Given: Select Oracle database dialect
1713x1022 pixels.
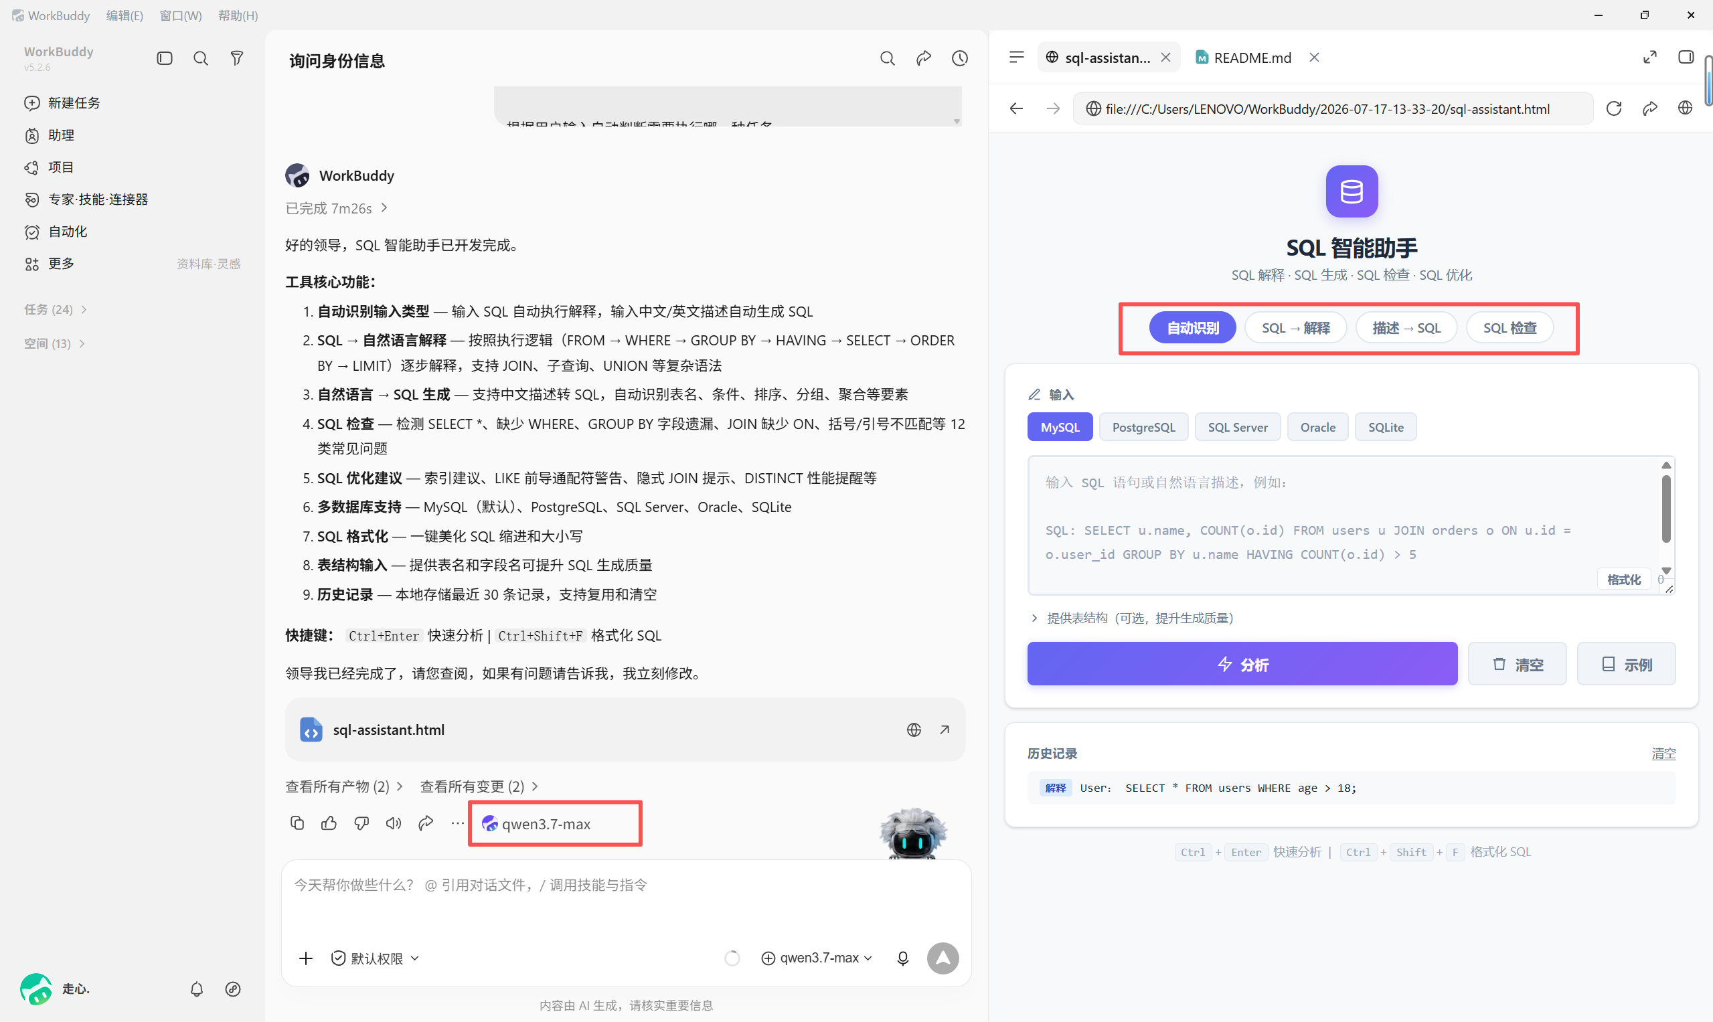Looking at the screenshot, I should 1317,427.
